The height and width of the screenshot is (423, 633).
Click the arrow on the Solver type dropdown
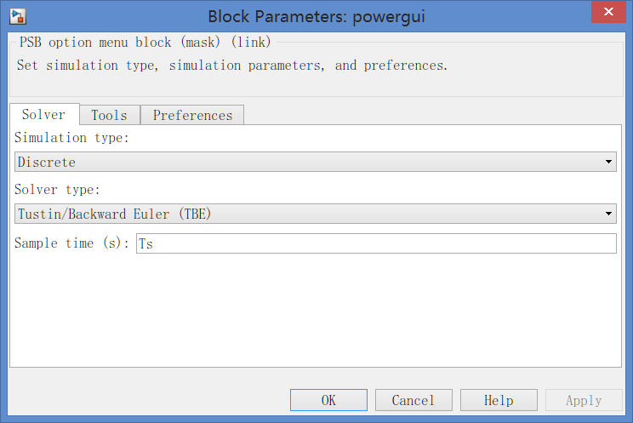608,214
